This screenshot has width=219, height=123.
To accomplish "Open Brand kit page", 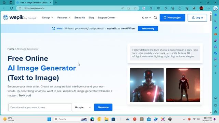I will click(x=80, y=17).
